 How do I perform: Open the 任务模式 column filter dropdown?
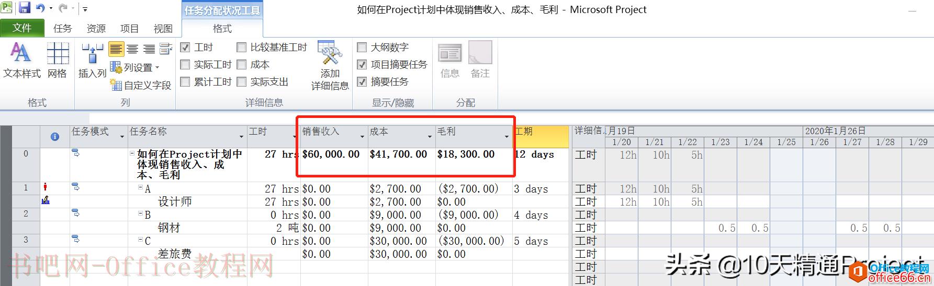tap(122, 137)
